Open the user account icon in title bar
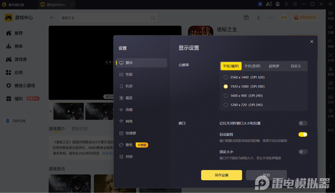 coord(278,4)
